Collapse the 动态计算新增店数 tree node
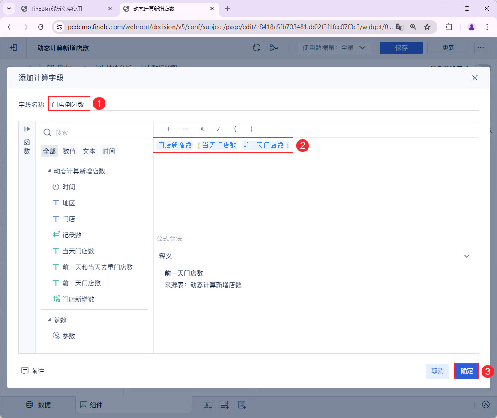Viewport: 497px width, 418px height. pyautogui.click(x=49, y=171)
